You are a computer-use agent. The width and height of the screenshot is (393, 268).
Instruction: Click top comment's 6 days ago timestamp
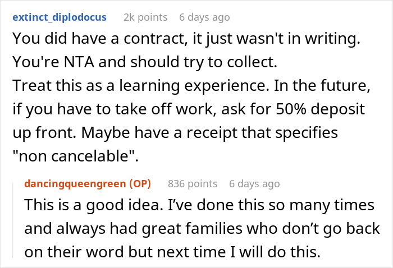(x=204, y=17)
